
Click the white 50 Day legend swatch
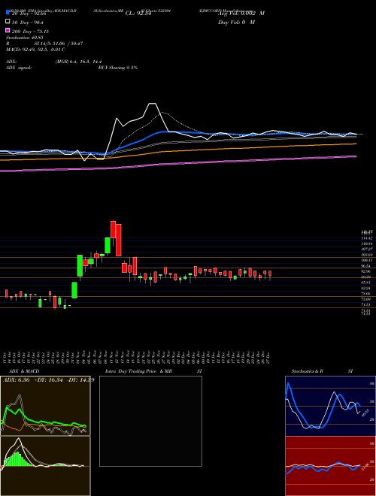pyautogui.click(x=8, y=21)
